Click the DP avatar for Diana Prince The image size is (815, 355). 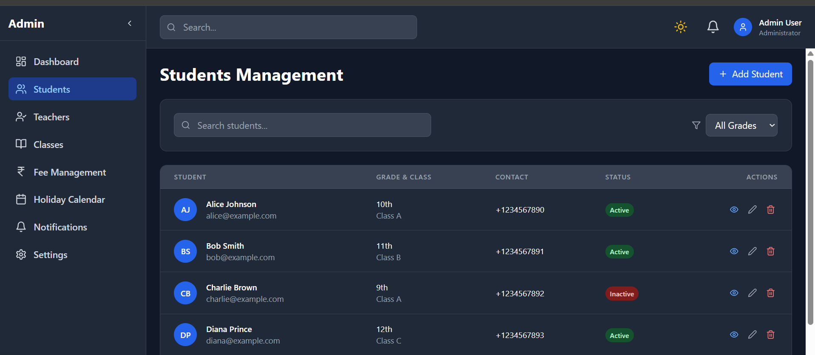[185, 335]
